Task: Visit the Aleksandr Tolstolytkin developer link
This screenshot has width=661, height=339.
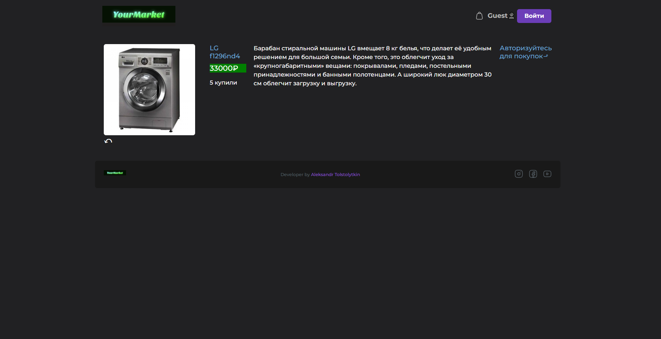Action: point(335,175)
